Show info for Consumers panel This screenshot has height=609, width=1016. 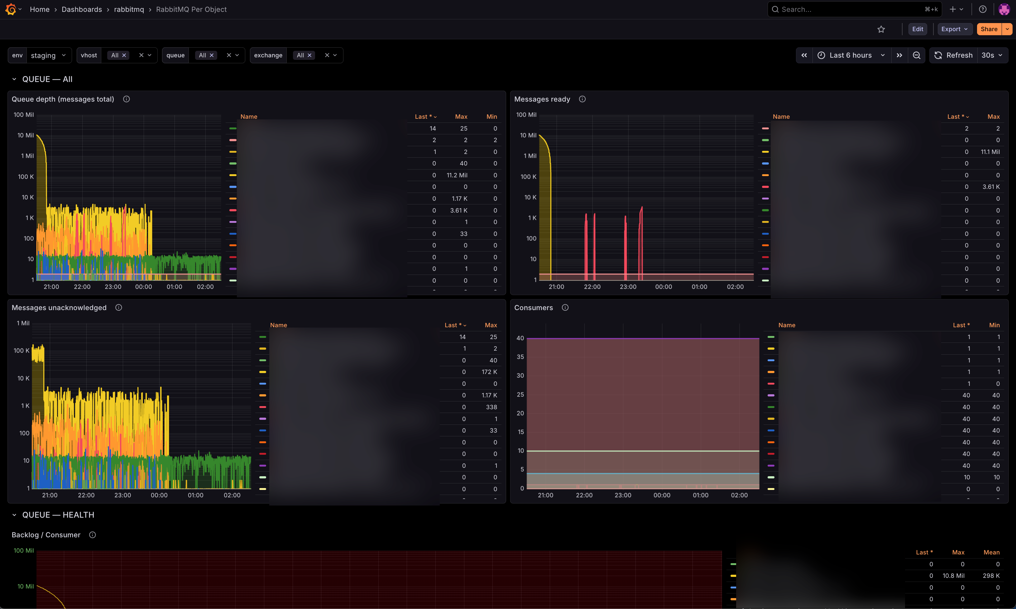565,307
